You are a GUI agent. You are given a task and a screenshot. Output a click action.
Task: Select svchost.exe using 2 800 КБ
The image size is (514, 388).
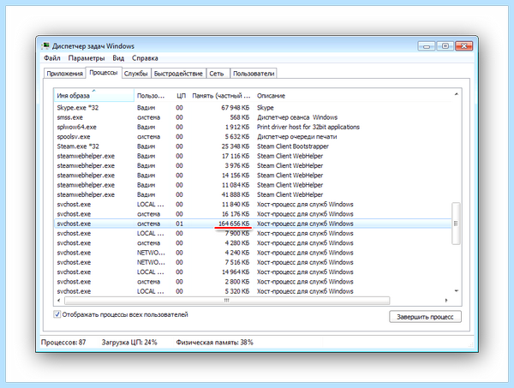pyautogui.click(x=253, y=282)
